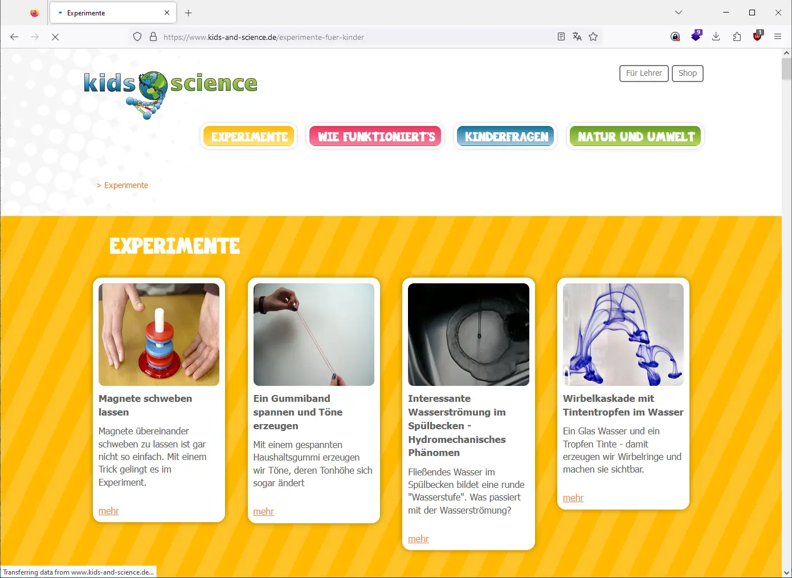Click mehr link under Magnete schweben lassen

(108, 511)
